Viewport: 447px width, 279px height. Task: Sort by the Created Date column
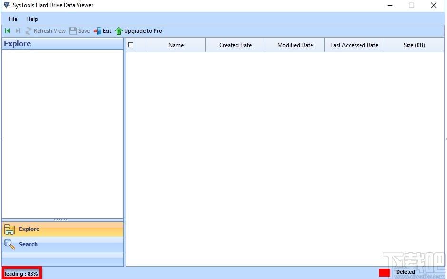[x=235, y=45]
